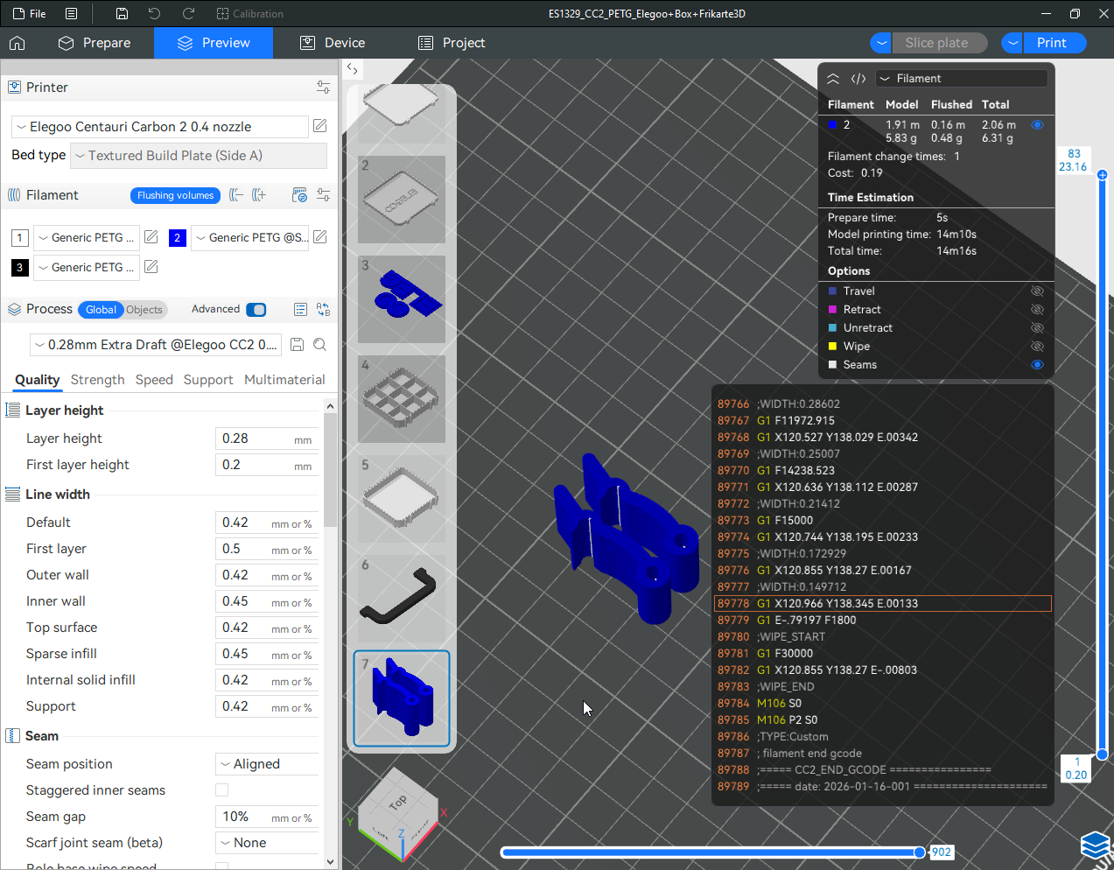Click filament 2 blue color swatch
Screen dimensions: 1114x870
tap(178, 238)
